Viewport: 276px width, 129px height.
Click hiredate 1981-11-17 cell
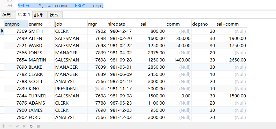(123, 88)
